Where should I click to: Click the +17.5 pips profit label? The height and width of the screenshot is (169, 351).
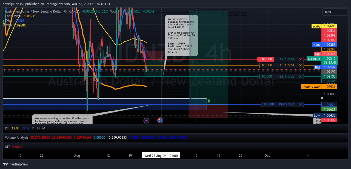286,59
